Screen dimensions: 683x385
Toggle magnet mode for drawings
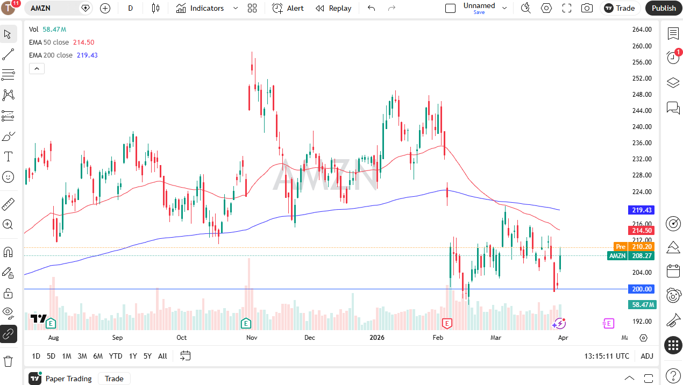(8, 252)
